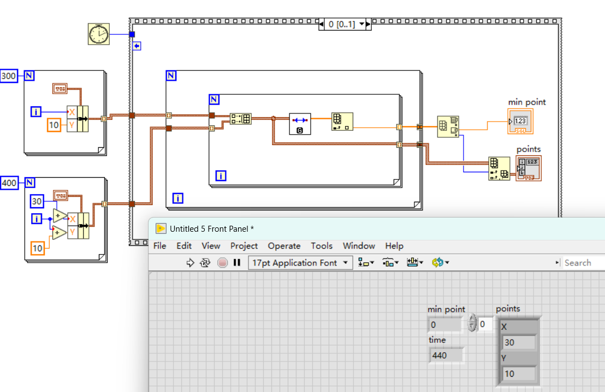This screenshot has height=392, width=605.
Task: Click the upper Add node in the bottom loop
Action: [60, 216]
